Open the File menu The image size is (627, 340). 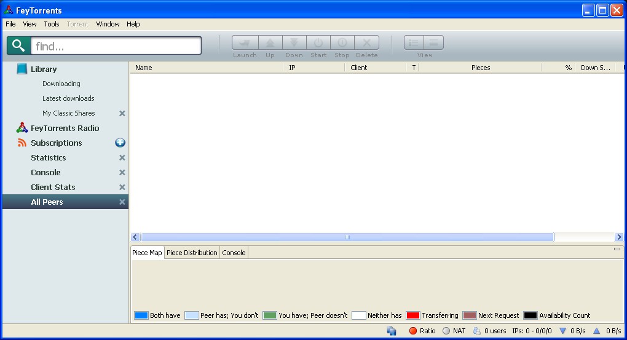[10, 24]
